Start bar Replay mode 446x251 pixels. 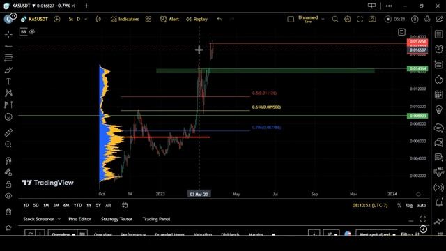pyautogui.click(x=197, y=19)
